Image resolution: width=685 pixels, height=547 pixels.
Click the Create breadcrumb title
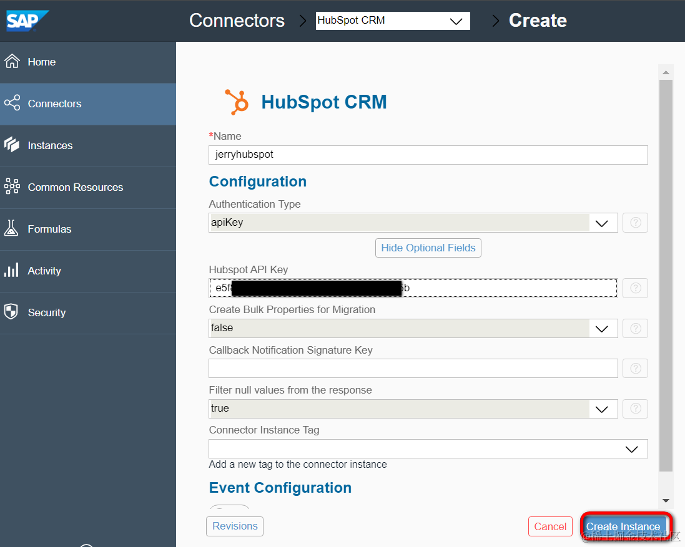538,21
